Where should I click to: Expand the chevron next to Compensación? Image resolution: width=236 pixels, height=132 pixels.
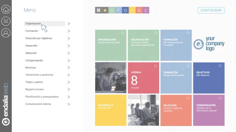pyautogui.click(x=69, y=61)
